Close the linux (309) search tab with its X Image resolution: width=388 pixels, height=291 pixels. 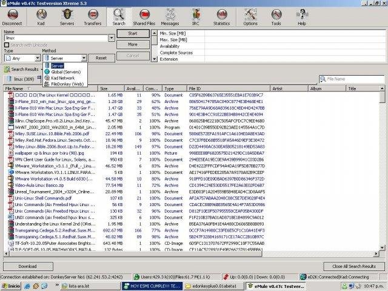tap(39, 78)
